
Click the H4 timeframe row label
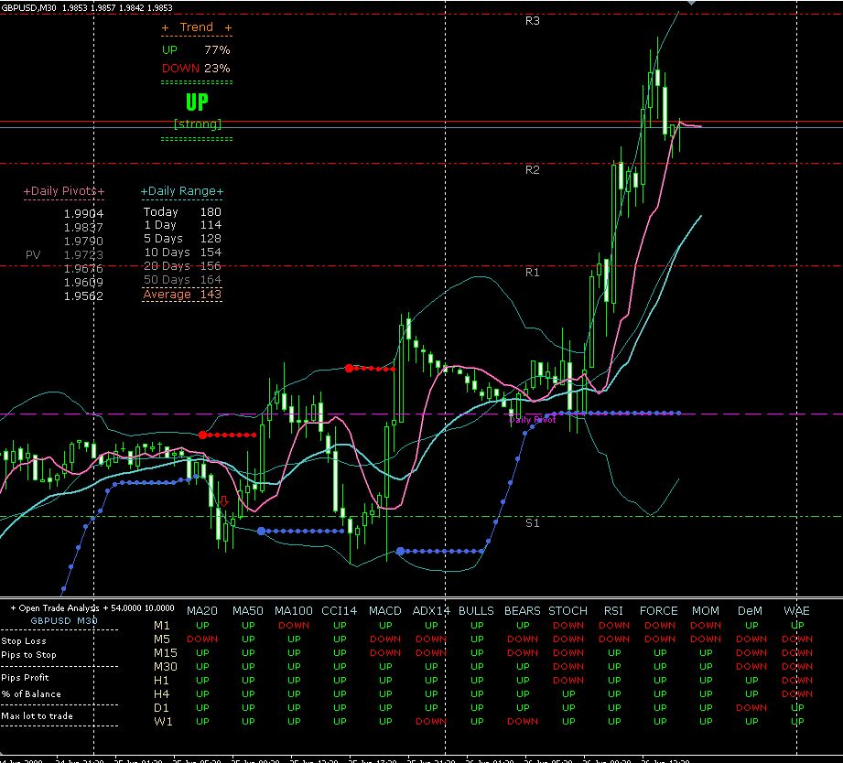[162, 694]
